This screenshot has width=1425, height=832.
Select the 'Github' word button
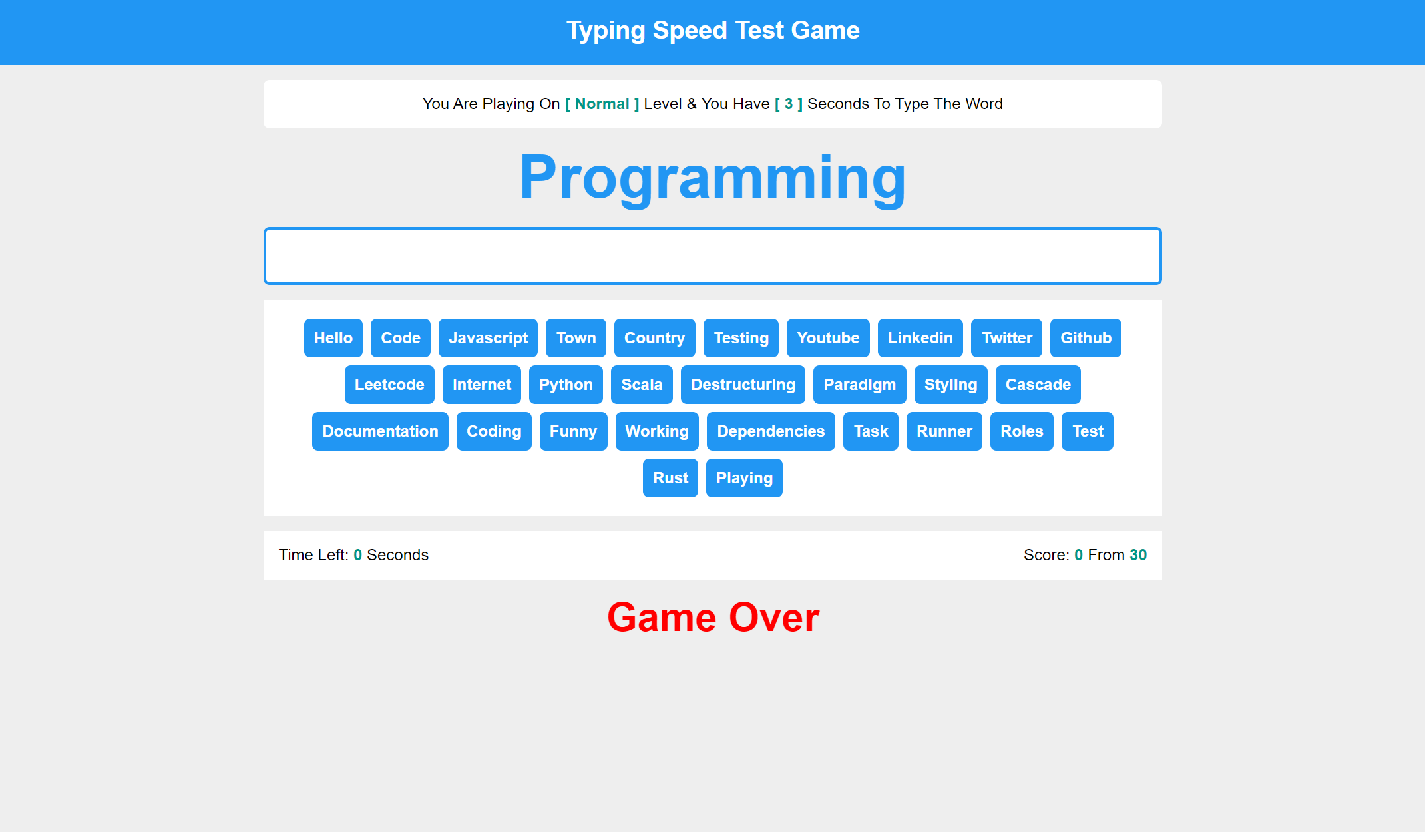1086,337
